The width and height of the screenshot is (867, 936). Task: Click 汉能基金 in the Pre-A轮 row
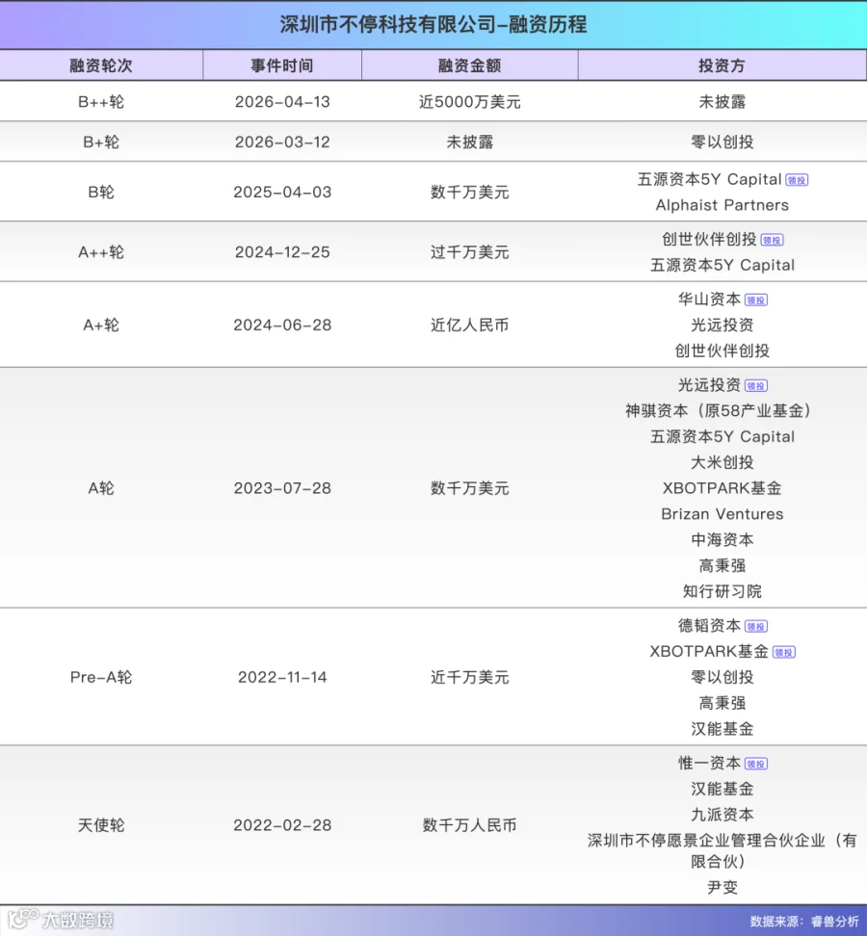tap(722, 728)
